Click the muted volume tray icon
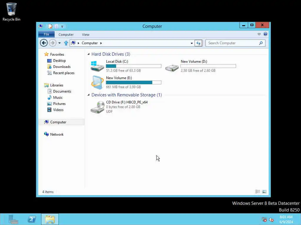Viewport: 301px width, 225px height. (271, 219)
